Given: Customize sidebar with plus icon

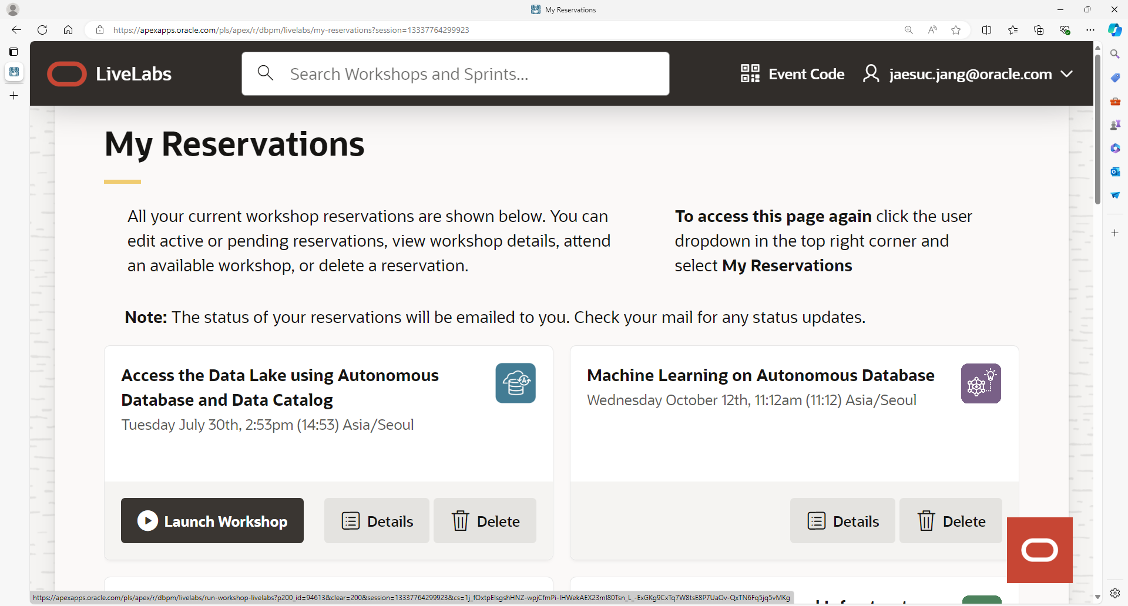Looking at the screenshot, I should click(1115, 233).
